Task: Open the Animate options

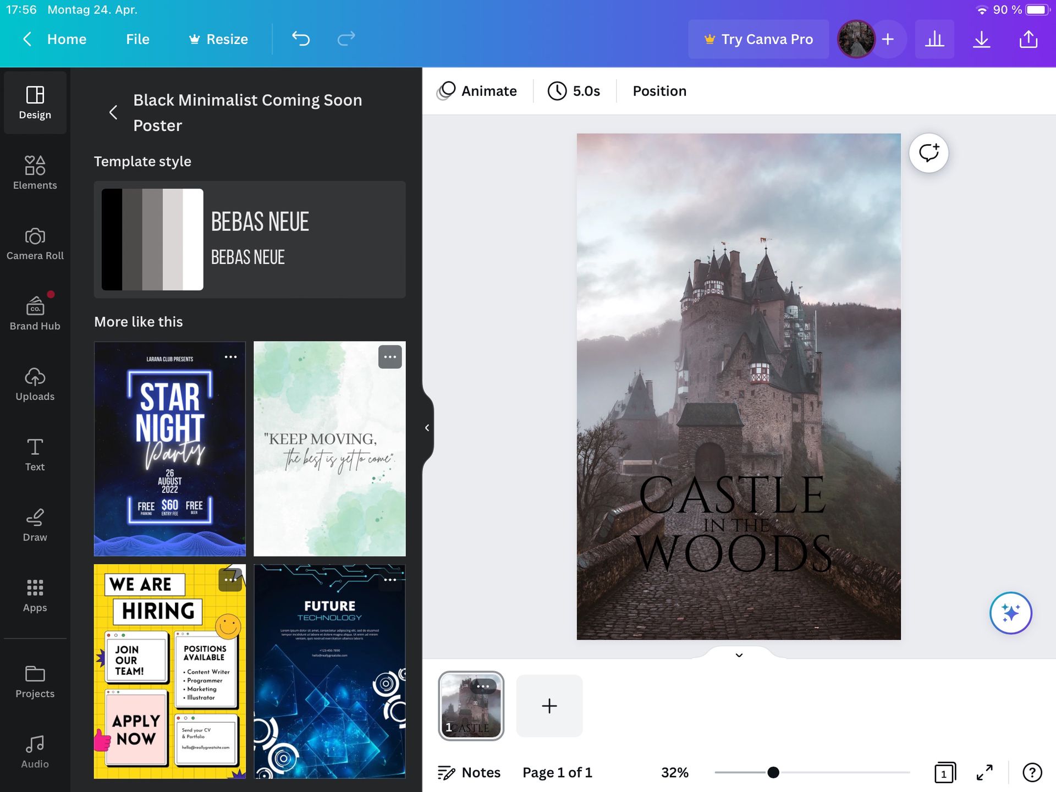Action: pos(477,91)
